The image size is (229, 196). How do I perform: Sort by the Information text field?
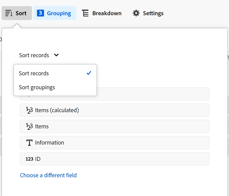pyautogui.click(x=114, y=143)
